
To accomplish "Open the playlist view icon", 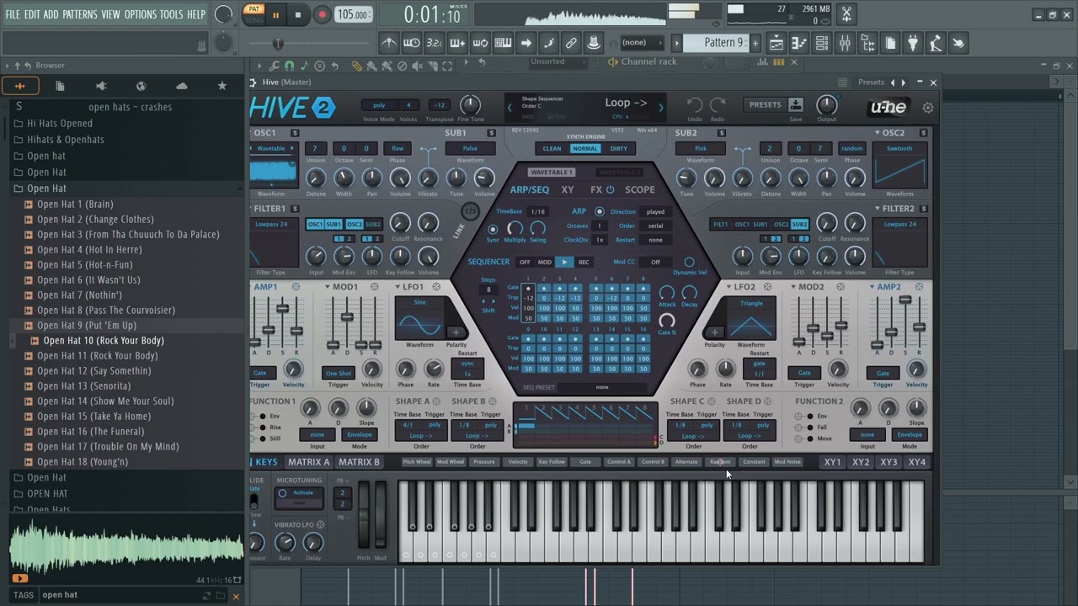I will coord(776,43).
